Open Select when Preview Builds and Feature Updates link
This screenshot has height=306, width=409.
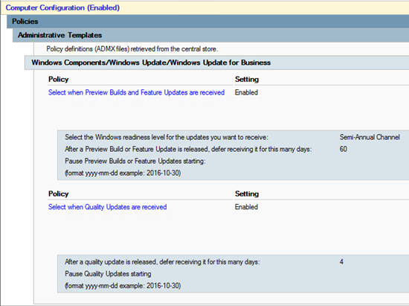coord(136,92)
